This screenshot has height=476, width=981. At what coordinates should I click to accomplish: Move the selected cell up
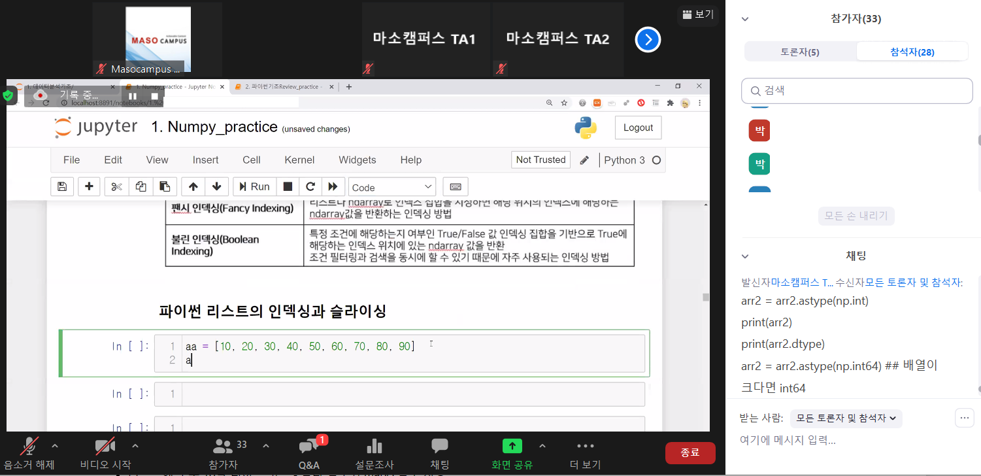pos(193,186)
